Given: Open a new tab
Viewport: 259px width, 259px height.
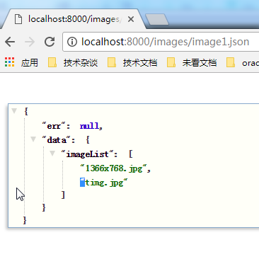Looking at the screenshot, I should click(x=157, y=20).
